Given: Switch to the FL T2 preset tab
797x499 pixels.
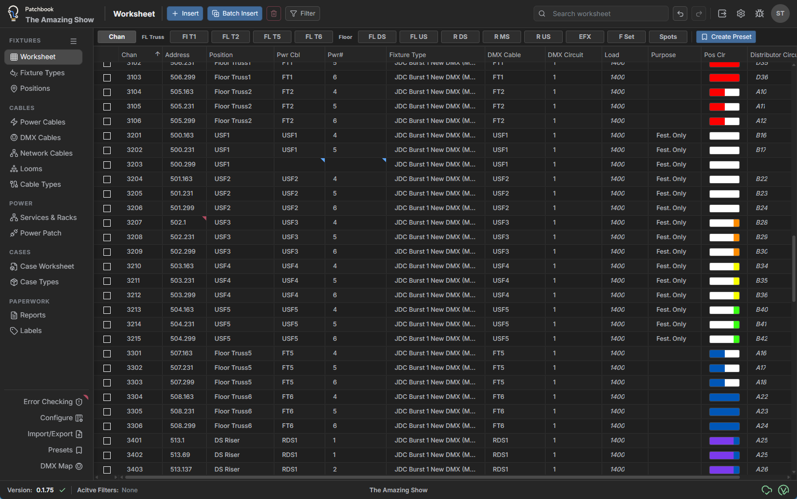Looking at the screenshot, I should coord(231,37).
